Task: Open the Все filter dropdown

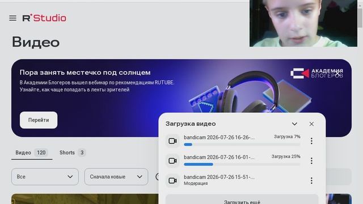Action: click(45, 177)
